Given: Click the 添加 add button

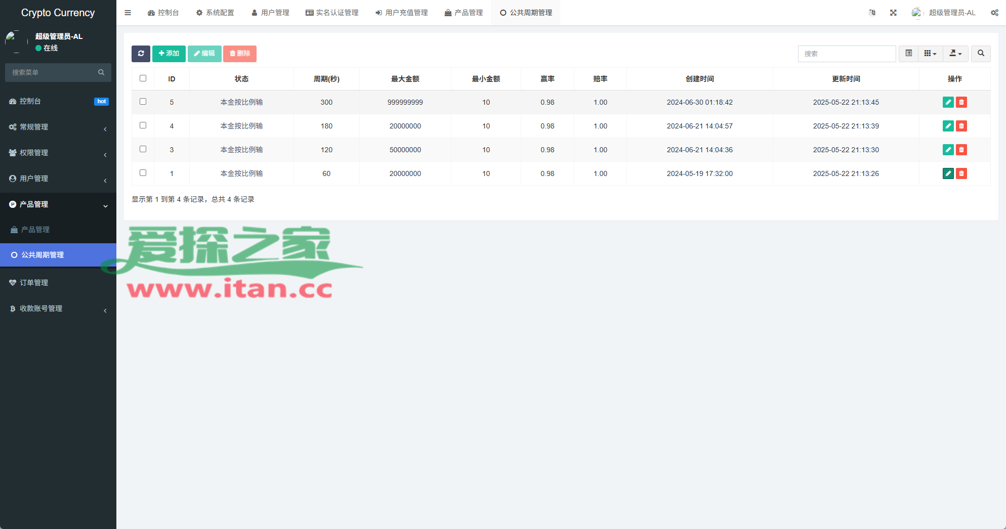Looking at the screenshot, I should point(169,54).
